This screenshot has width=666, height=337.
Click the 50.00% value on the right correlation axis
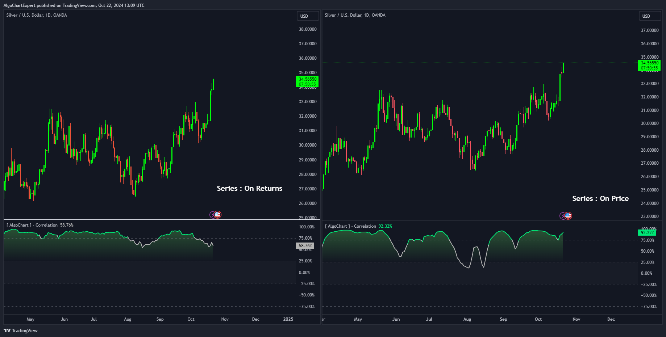point(648,251)
